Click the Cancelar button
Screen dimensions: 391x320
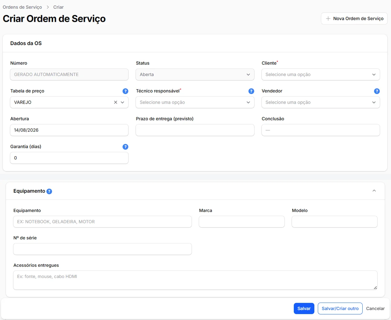(x=375, y=308)
